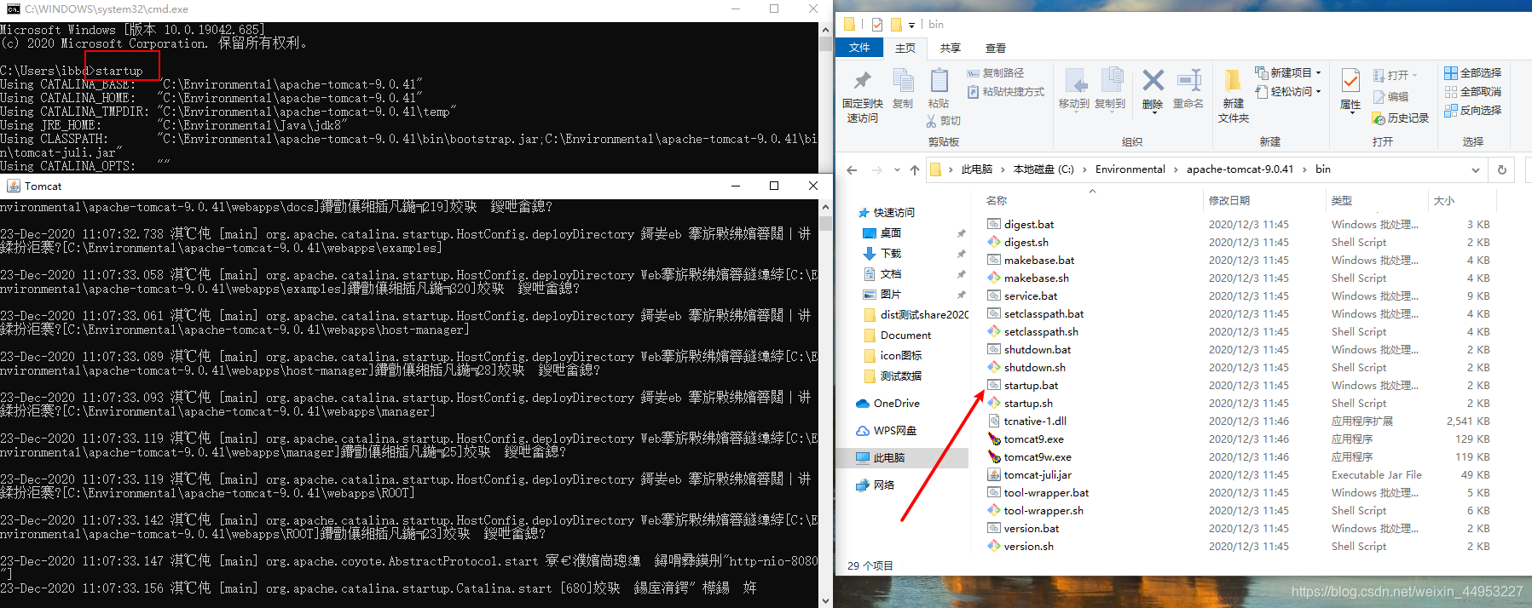The height and width of the screenshot is (608, 1532).
Task: Switch to Share ribbon tab
Action: coord(951,48)
